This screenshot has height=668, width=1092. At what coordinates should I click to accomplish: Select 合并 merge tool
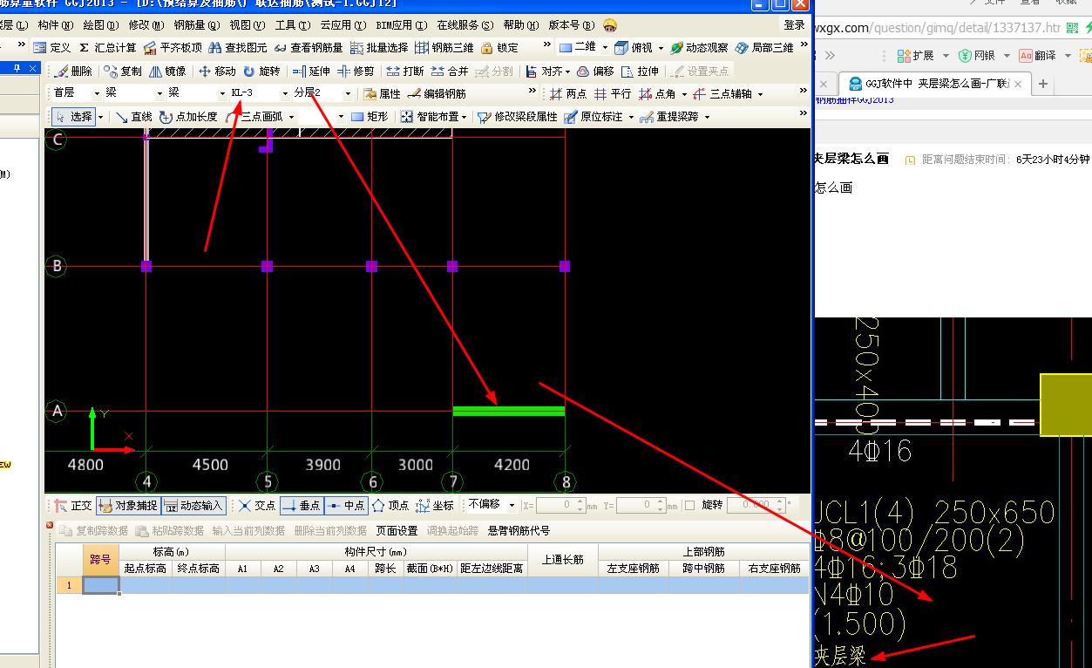click(x=450, y=71)
